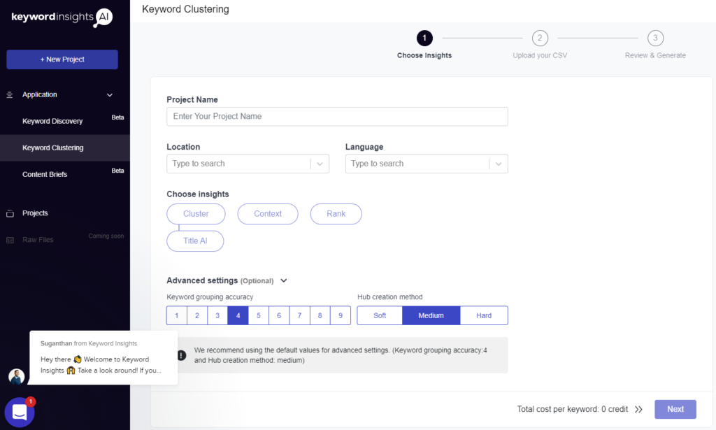
Task: Click the + New Project button
Action: pos(62,59)
